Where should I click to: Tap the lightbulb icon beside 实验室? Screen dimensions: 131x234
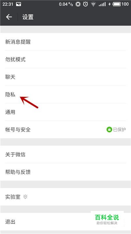click(26, 197)
